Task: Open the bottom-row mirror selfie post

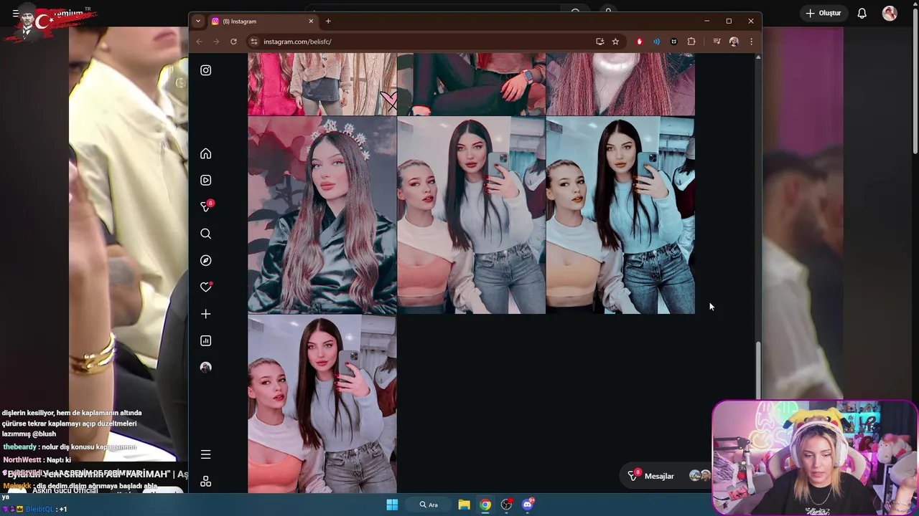Action: click(x=322, y=404)
